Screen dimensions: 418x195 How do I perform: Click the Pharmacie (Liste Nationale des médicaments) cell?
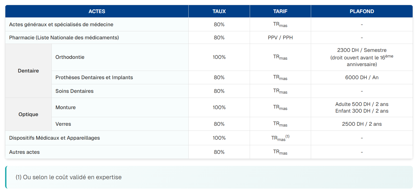(x=64, y=38)
